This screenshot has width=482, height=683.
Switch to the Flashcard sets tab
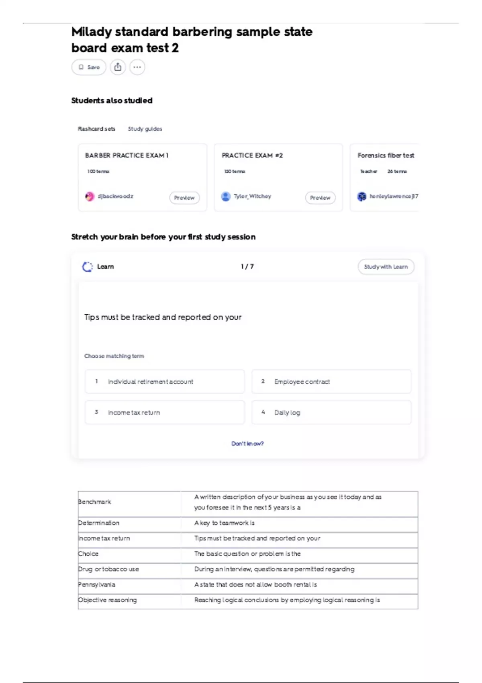[96, 129]
